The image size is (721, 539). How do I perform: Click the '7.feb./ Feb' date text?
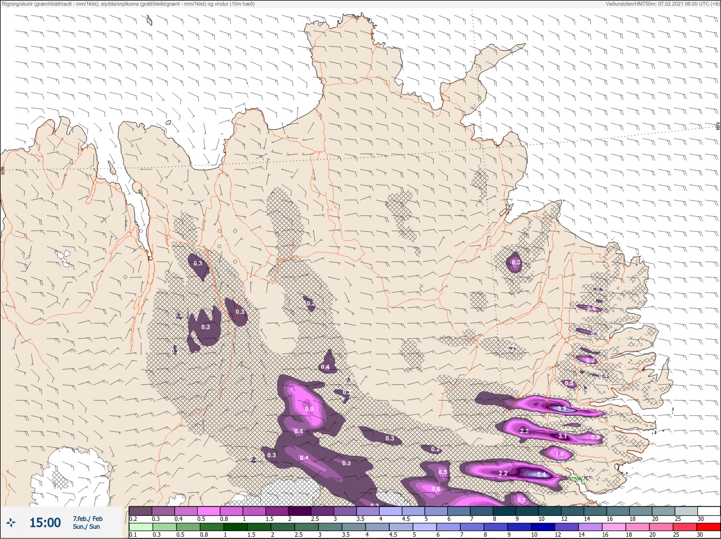88,518
